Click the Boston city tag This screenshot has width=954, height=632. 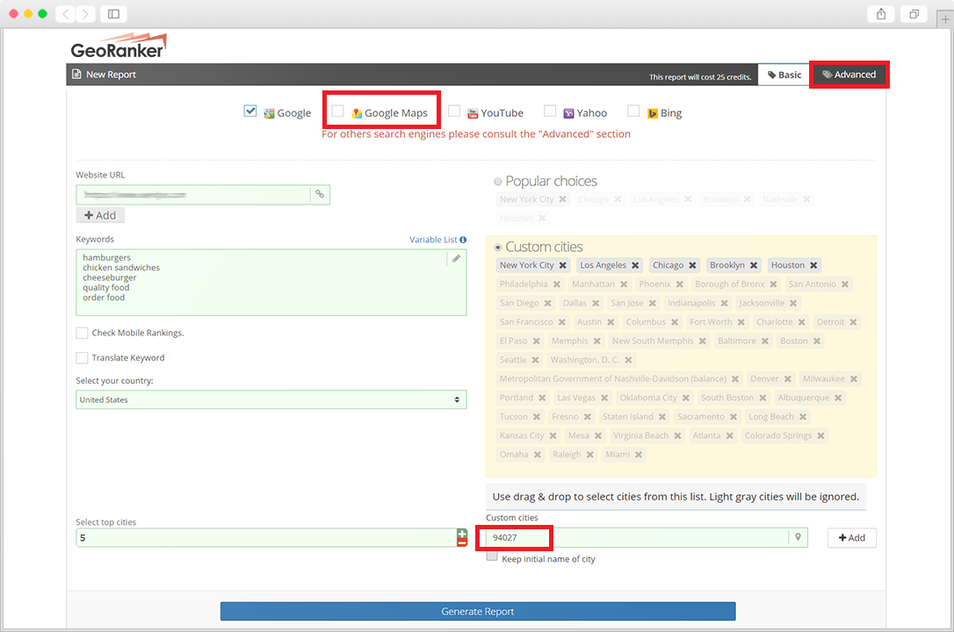click(x=800, y=341)
